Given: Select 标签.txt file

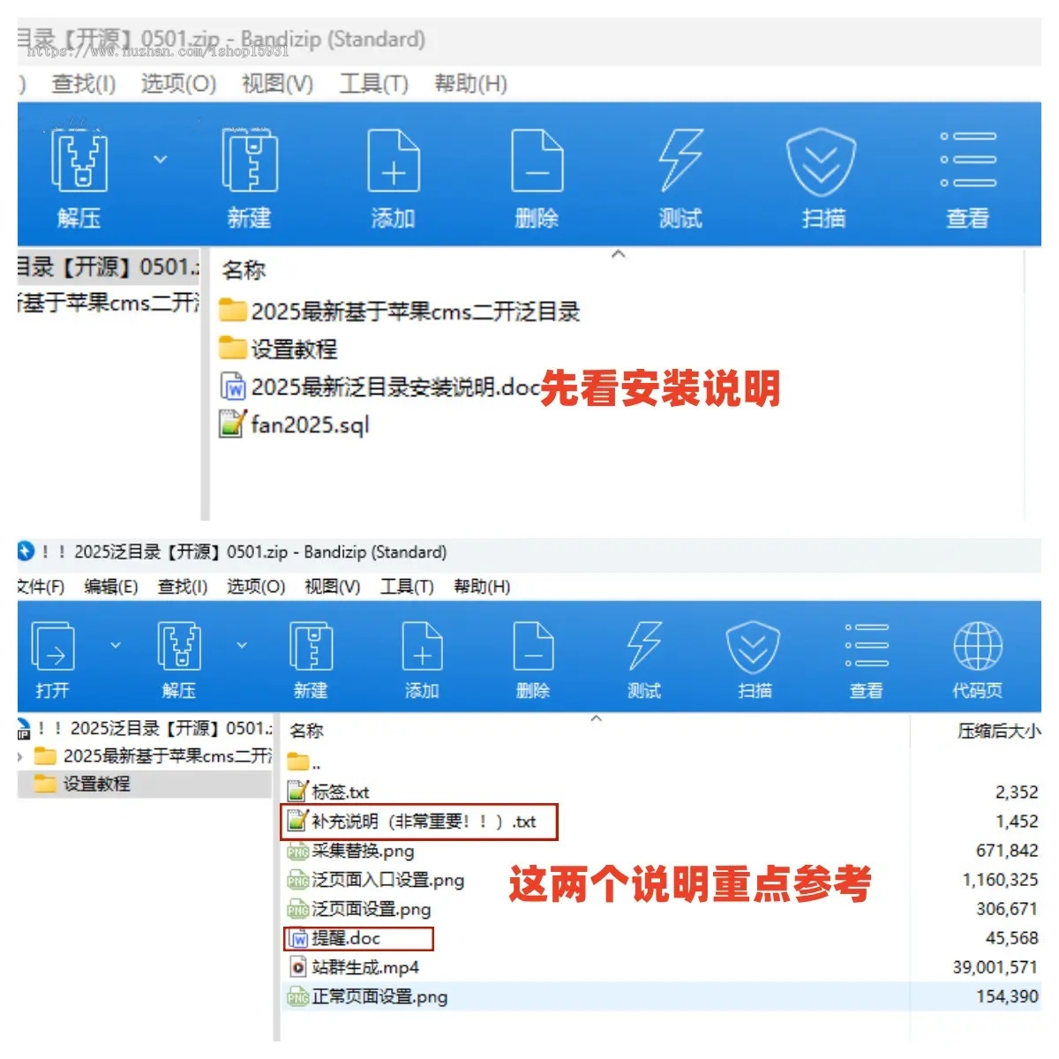Looking at the screenshot, I should [x=328, y=792].
